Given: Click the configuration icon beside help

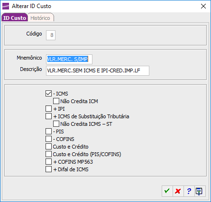Looking at the screenshot, I should [x=200, y=191].
